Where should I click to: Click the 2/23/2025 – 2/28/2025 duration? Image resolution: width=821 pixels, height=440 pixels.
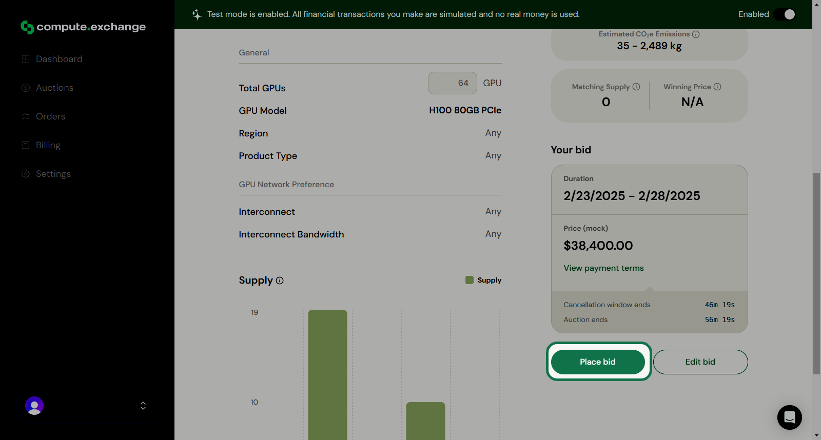[x=632, y=196]
